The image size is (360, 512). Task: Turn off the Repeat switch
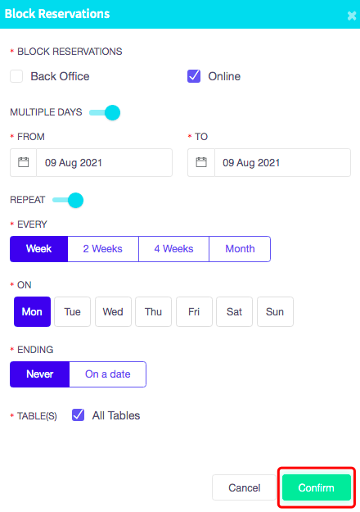68,200
